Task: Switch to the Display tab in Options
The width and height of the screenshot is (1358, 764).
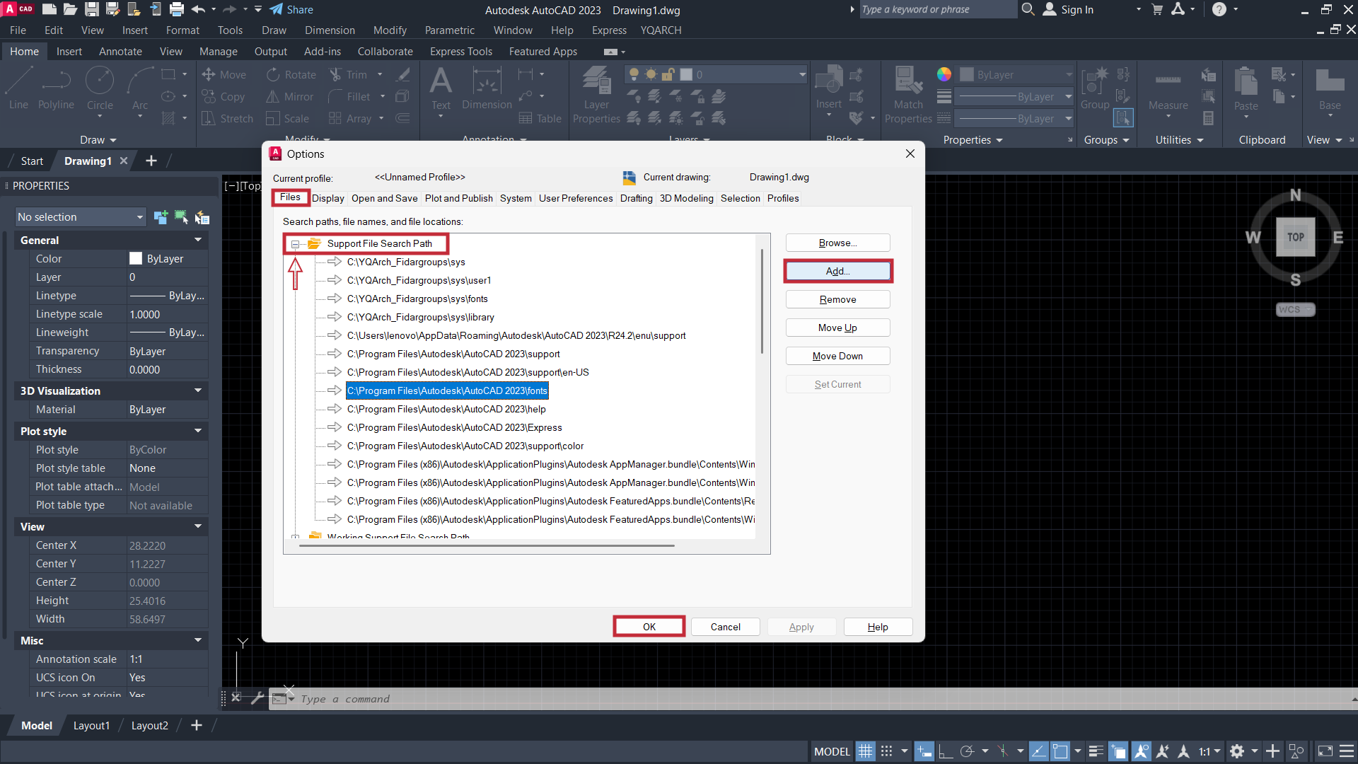Action: (x=328, y=198)
